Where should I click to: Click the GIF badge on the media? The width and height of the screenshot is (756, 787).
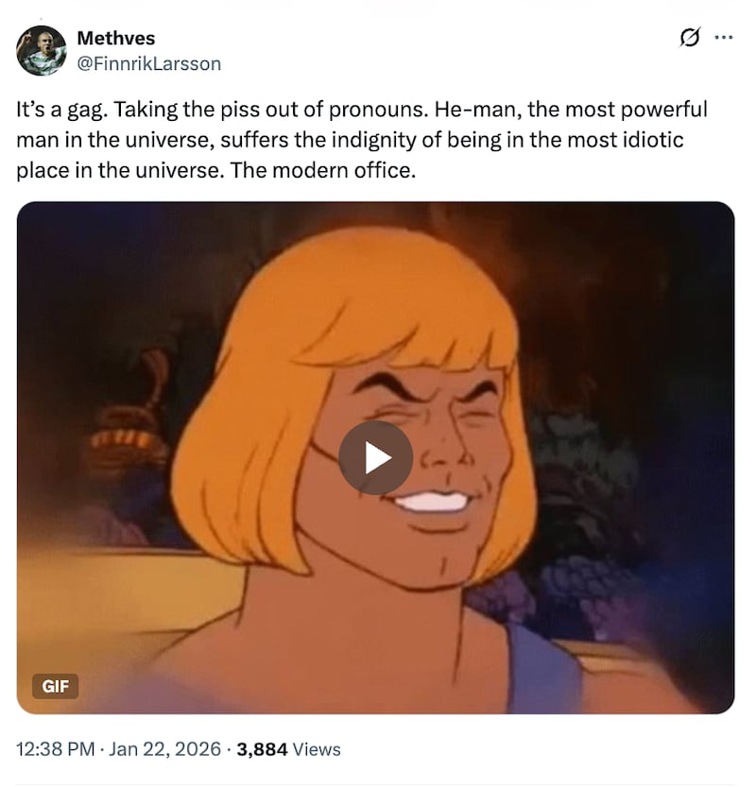point(56,686)
